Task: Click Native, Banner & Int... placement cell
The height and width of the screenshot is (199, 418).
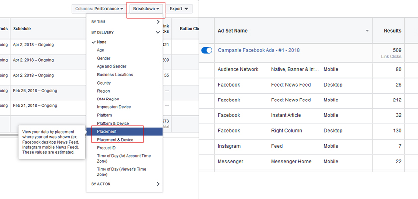Action: [x=295, y=69]
